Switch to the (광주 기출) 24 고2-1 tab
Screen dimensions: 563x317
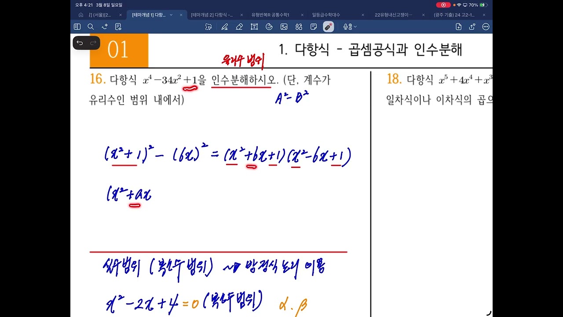(x=454, y=15)
